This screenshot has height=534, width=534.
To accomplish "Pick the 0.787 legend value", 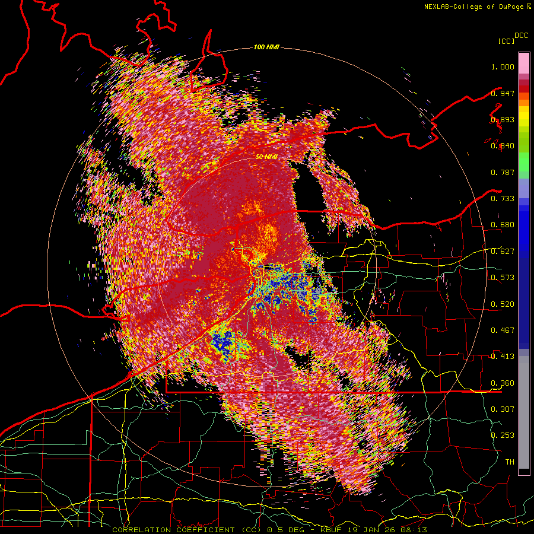I will pos(503,172).
